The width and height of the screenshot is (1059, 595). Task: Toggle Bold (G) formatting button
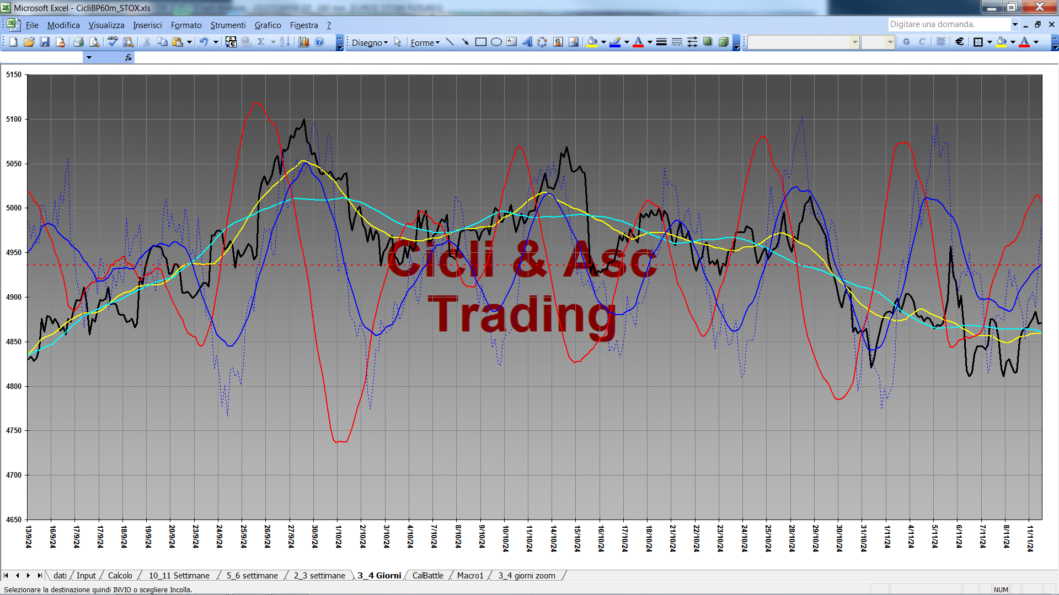[x=906, y=42]
